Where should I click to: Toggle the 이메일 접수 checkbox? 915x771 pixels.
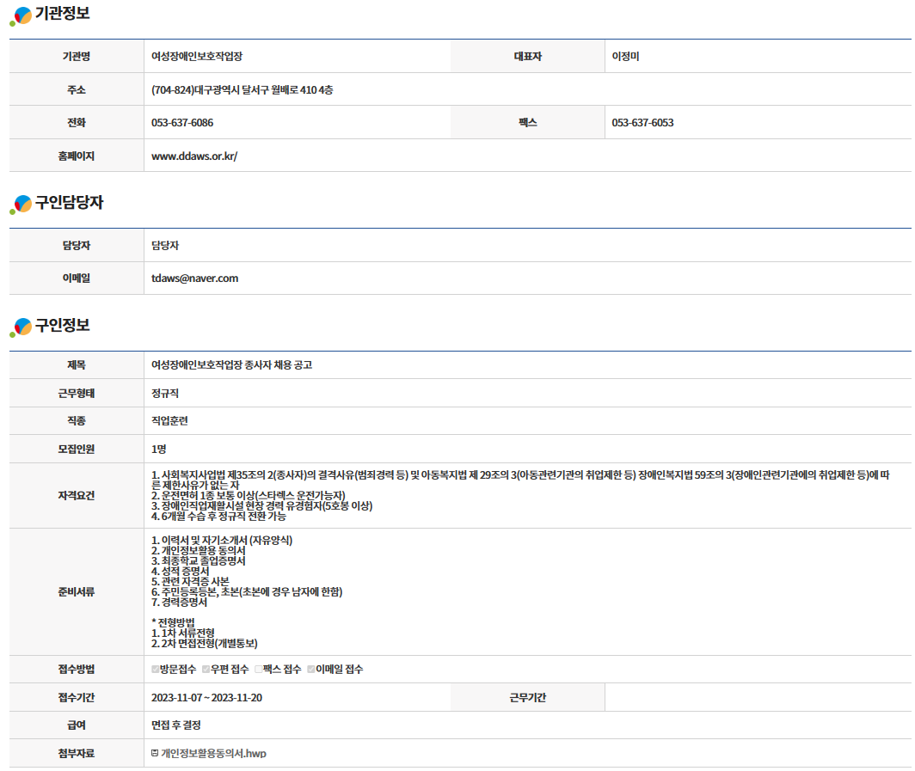[x=311, y=670]
